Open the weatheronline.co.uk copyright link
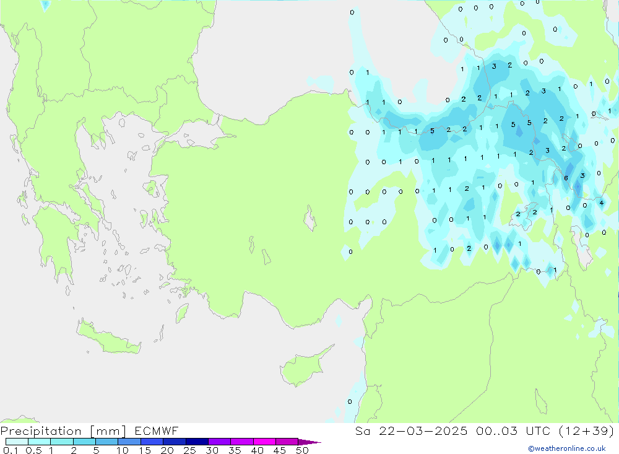Screen dimensions: 619x454 click(x=567, y=448)
